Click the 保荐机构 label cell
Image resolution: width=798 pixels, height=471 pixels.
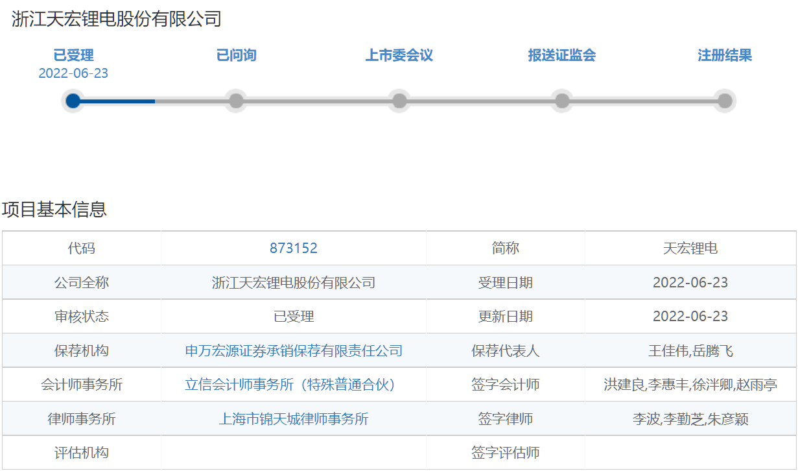tap(82, 351)
